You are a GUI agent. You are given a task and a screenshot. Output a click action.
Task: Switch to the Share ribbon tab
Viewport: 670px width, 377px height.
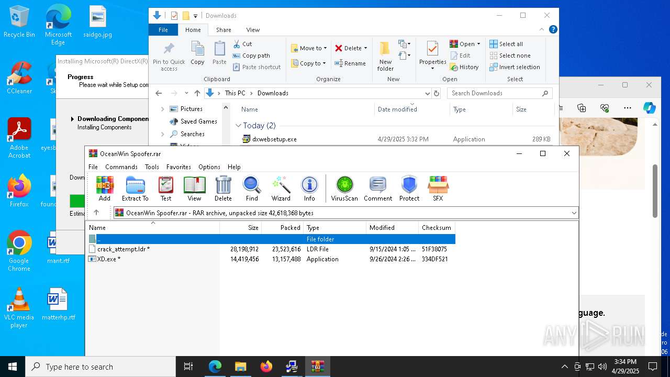(224, 30)
